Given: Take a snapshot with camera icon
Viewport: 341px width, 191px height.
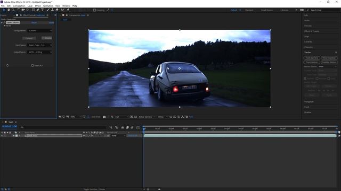Looking at the screenshot, I should click(104, 117).
